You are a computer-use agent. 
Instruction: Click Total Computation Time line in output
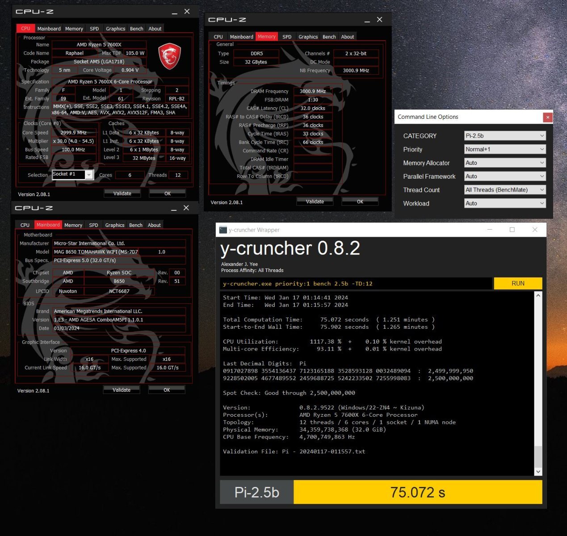[x=329, y=319]
